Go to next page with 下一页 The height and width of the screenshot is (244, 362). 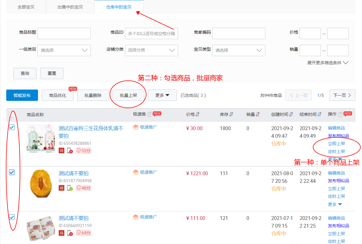point(342,96)
